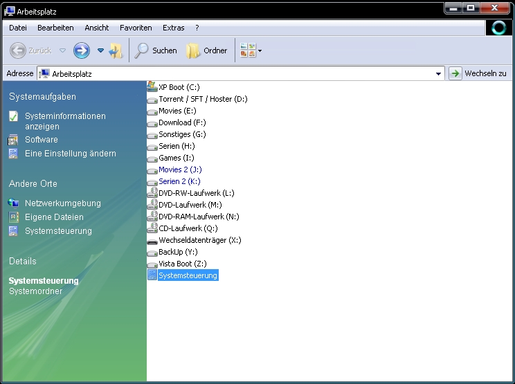
Task: Select the Serien 2 (K:) drive icon
Action: (x=152, y=183)
